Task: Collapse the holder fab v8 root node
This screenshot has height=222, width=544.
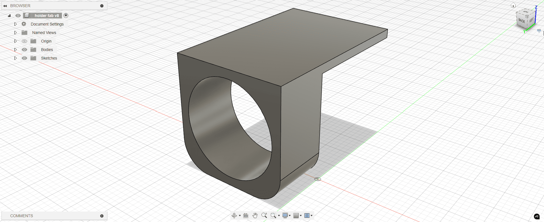Action: 9,16
